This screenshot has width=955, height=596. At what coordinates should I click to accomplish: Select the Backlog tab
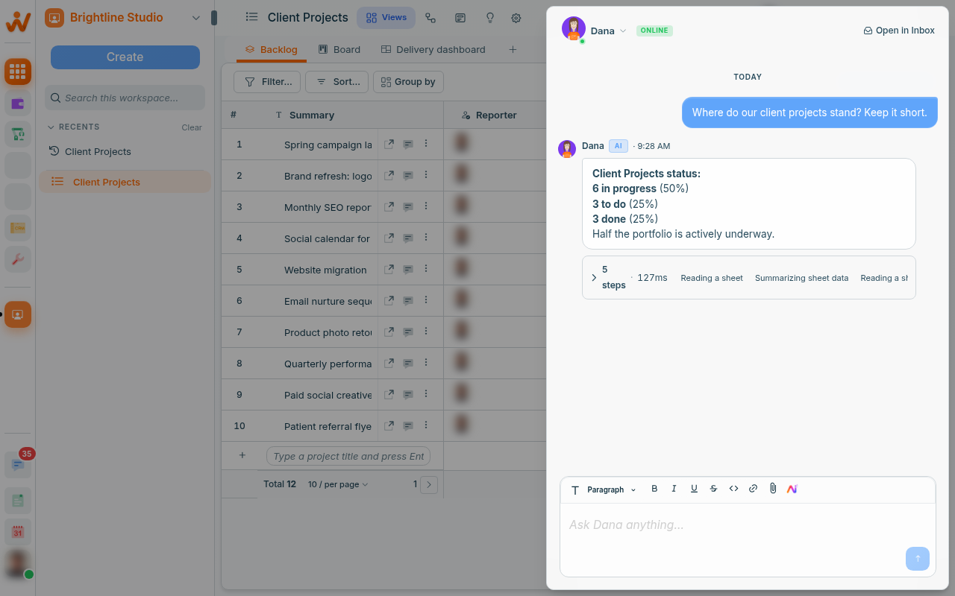tap(272, 50)
